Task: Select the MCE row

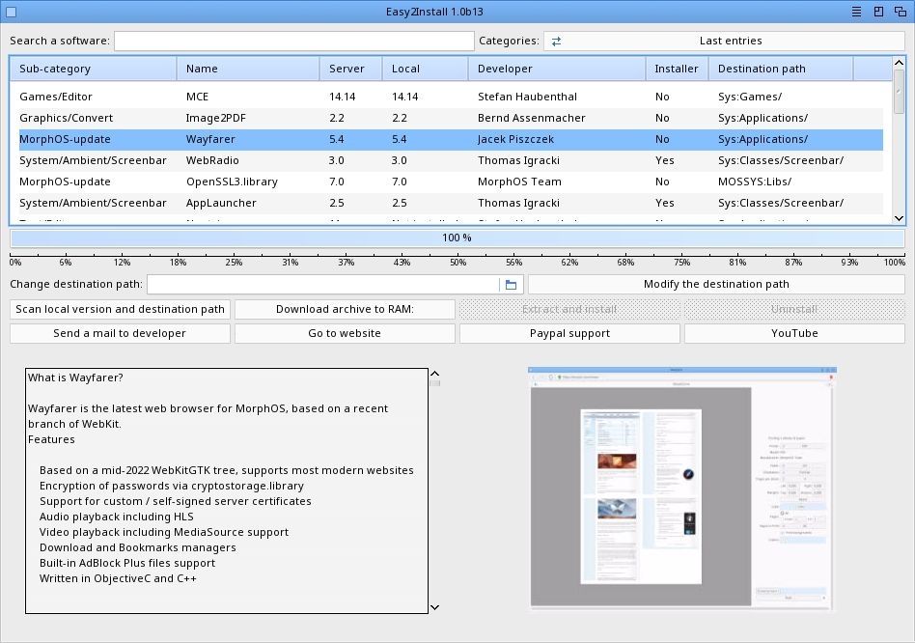Action: pyautogui.click(x=451, y=97)
